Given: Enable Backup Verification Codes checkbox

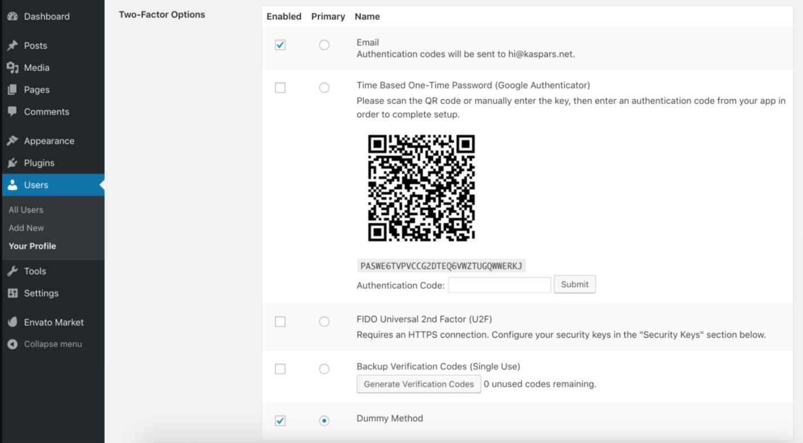Looking at the screenshot, I should coord(280,369).
